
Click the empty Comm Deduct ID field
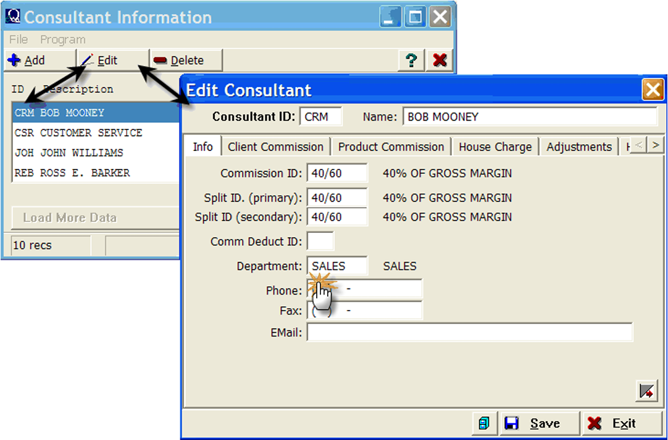click(320, 242)
